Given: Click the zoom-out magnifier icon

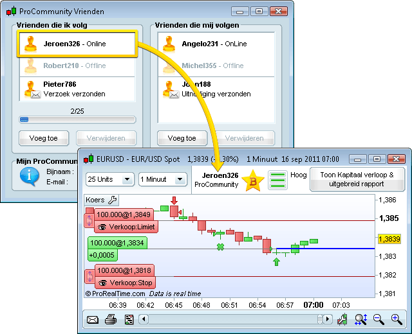Looking at the screenshot, I should (x=379, y=319).
